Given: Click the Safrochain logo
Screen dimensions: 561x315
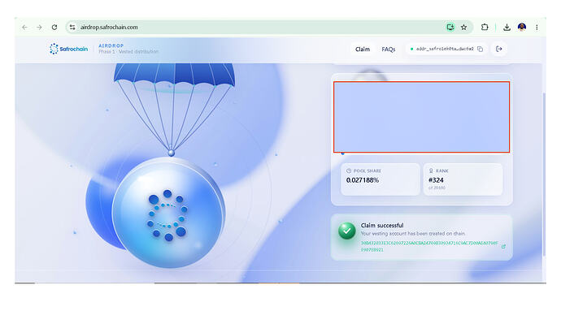Looking at the screenshot, I should point(68,49).
